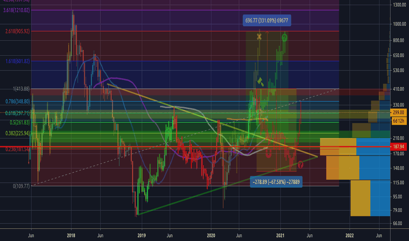Image resolution: width=409 pixels, height=241 pixels.
Task: Click the orange 299.00 current price tag
Action: (x=398, y=113)
